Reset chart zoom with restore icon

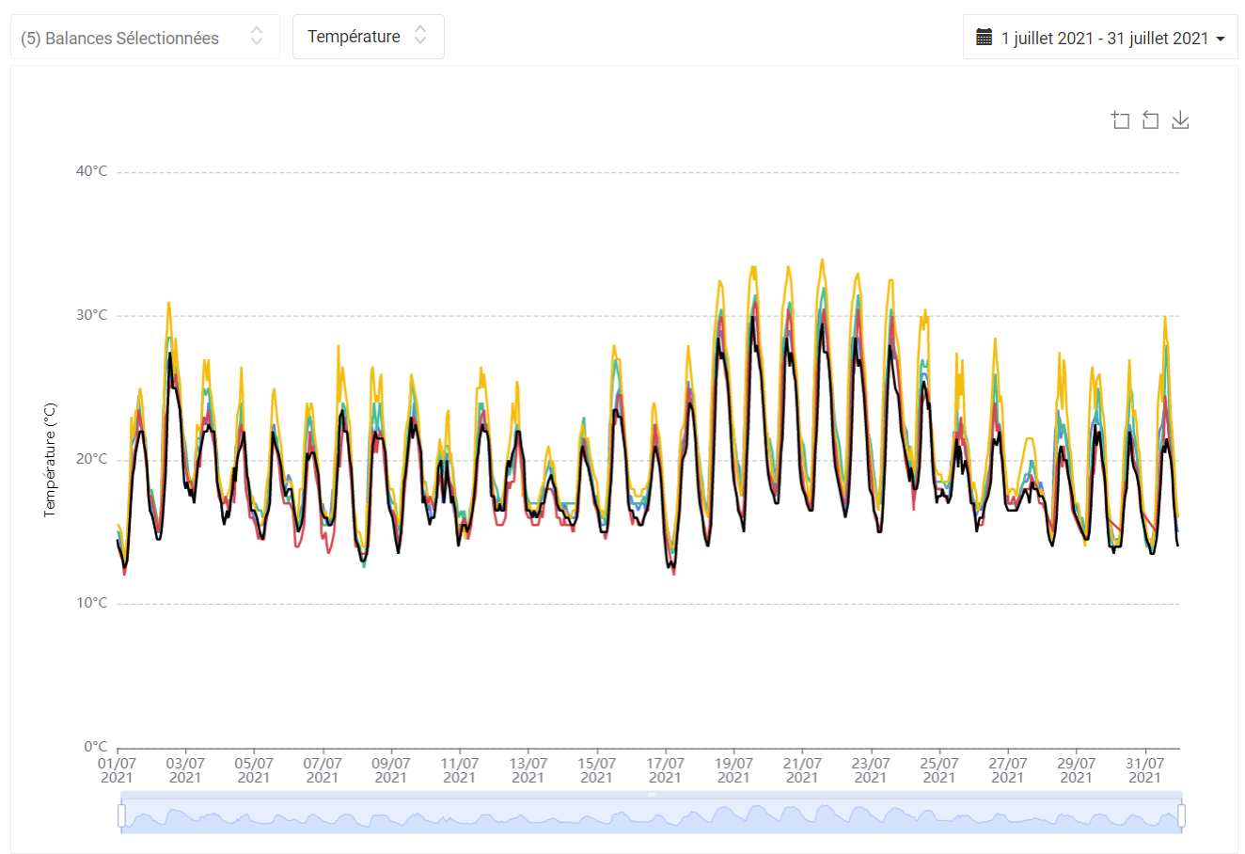click(x=1150, y=119)
